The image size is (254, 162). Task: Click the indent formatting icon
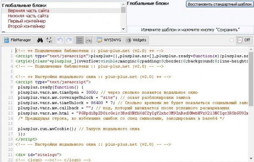pyautogui.click(x=89, y=40)
